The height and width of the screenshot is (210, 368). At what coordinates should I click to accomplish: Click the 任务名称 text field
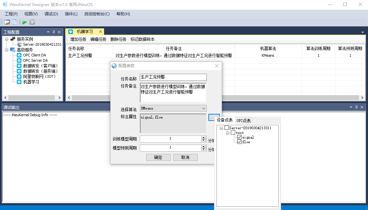point(173,77)
